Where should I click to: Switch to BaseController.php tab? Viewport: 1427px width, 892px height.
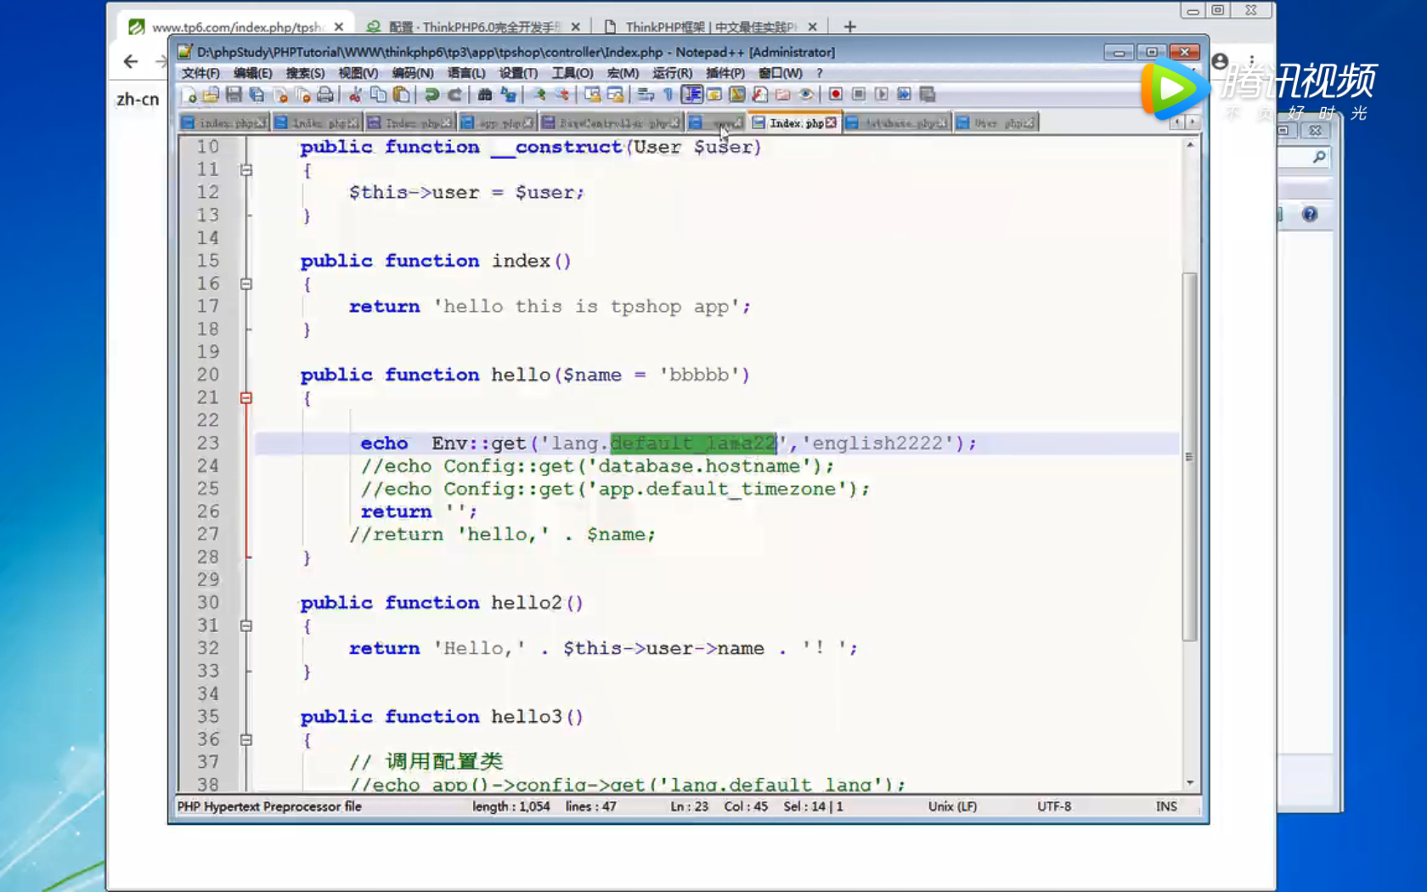[611, 123]
